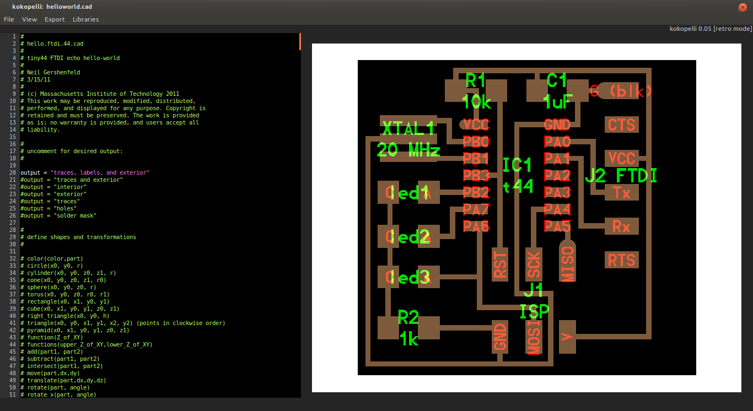This screenshot has width=753, height=411.
Task: Click line 20 output traces, labels, and exterior
Action: (x=85, y=172)
